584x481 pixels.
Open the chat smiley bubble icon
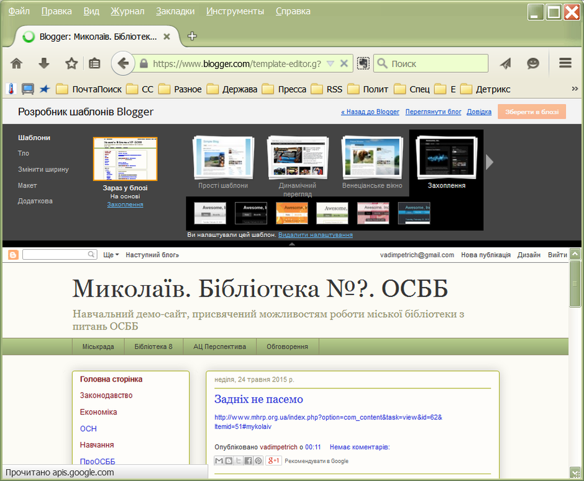tap(533, 64)
